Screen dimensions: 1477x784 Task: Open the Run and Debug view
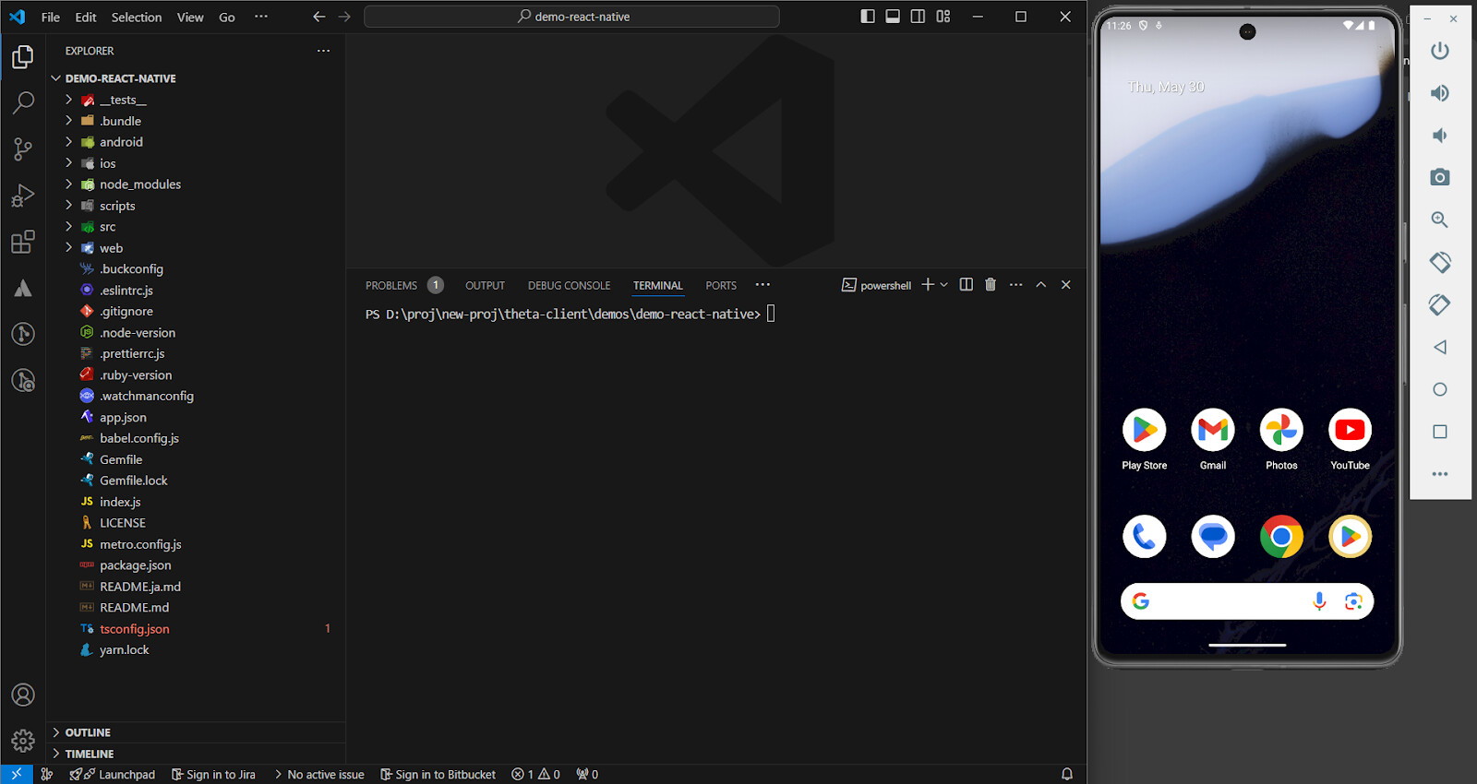(x=23, y=196)
